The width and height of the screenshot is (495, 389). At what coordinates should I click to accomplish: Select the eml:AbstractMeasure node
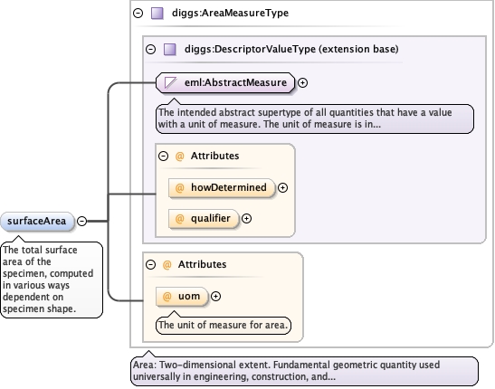225,82
